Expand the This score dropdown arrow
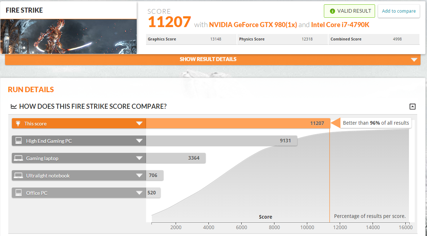427x236 pixels. [140, 123]
